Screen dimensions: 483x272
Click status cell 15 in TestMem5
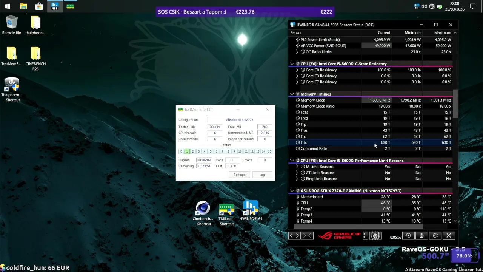(269, 151)
